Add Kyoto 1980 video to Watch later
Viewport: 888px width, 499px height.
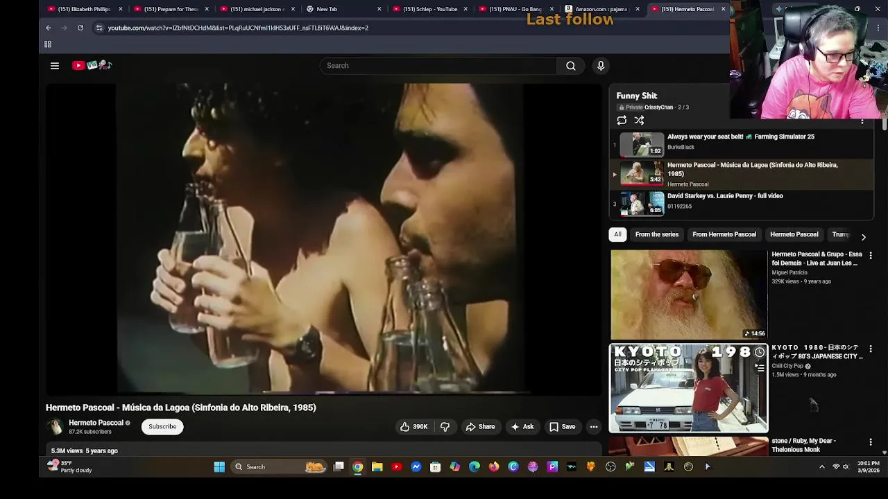click(760, 352)
